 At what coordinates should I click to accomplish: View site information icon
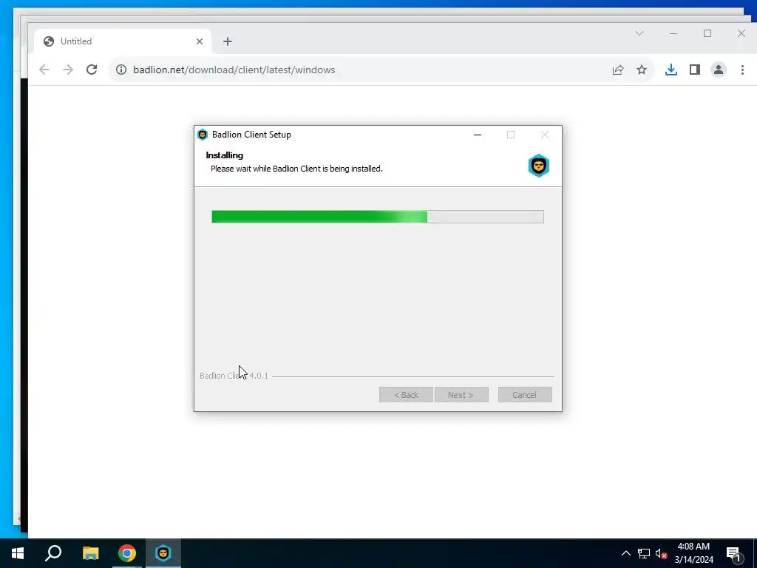pyautogui.click(x=121, y=70)
